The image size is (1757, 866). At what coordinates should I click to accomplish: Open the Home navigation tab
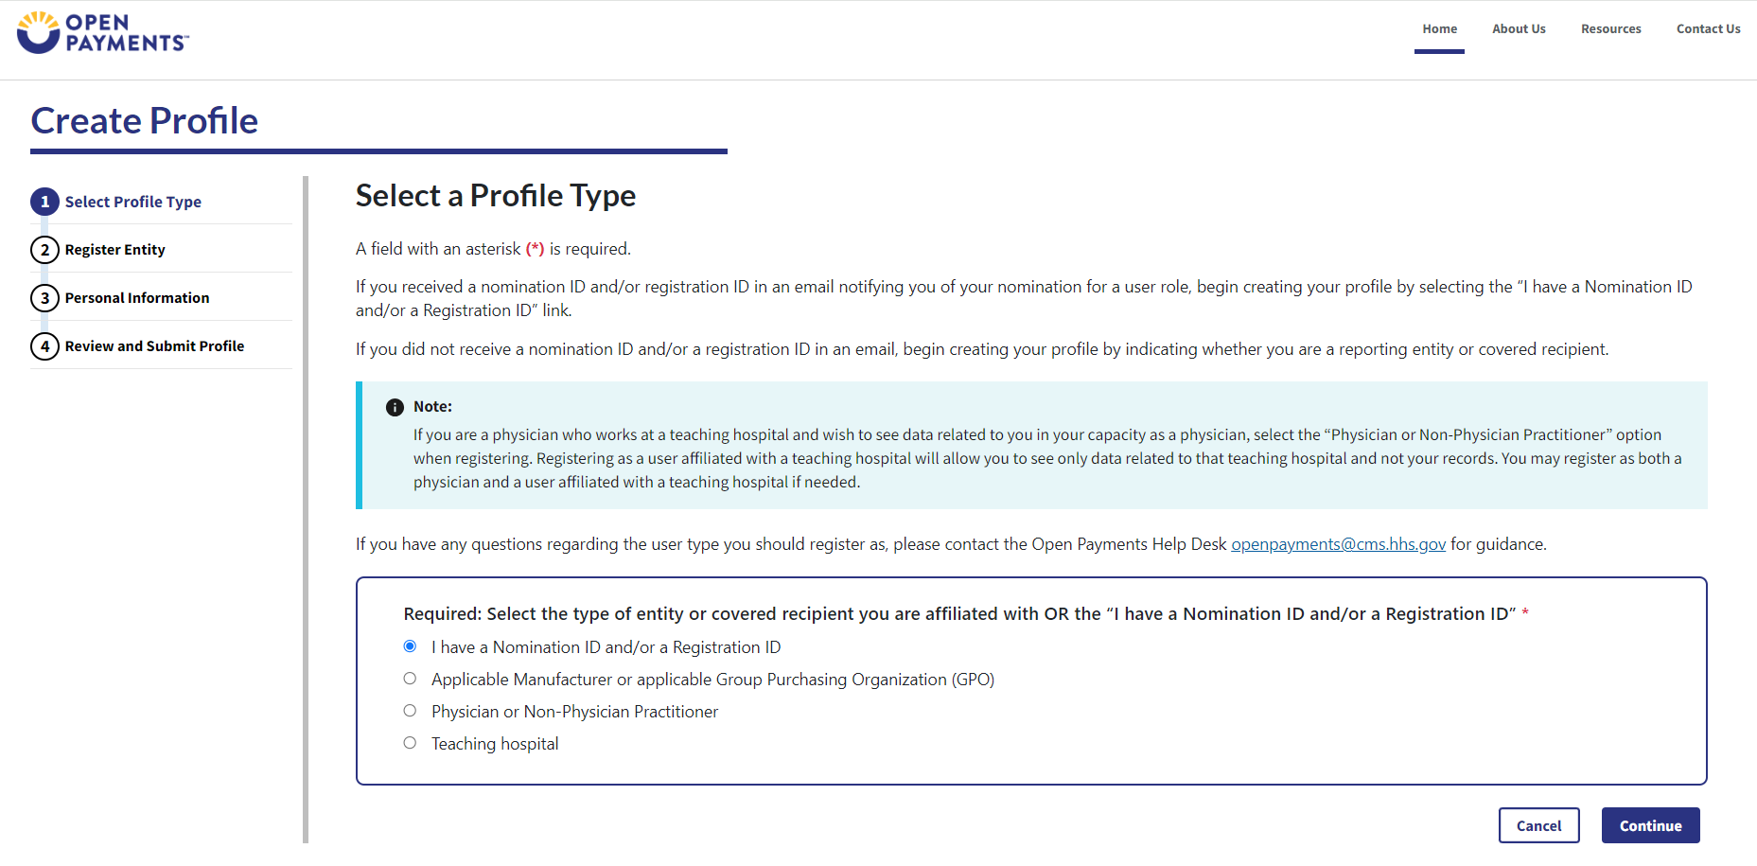coord(1439,29)
